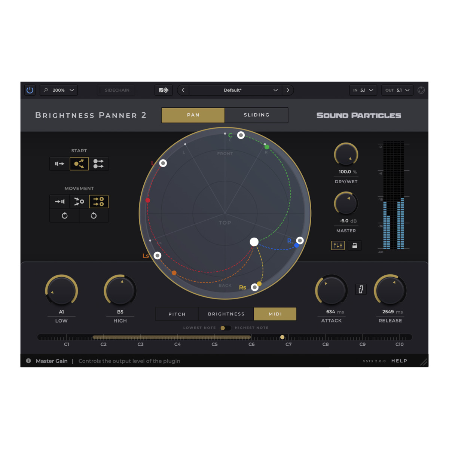Toggle the mixer faders icon
The image size is (449, 449).
(338, 245)
